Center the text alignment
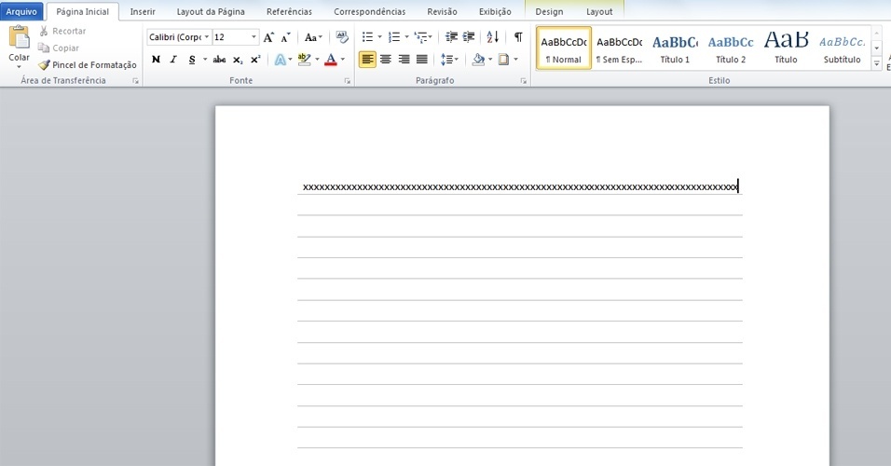This screenshot has height=466, width=891. (x=386, y=59)
